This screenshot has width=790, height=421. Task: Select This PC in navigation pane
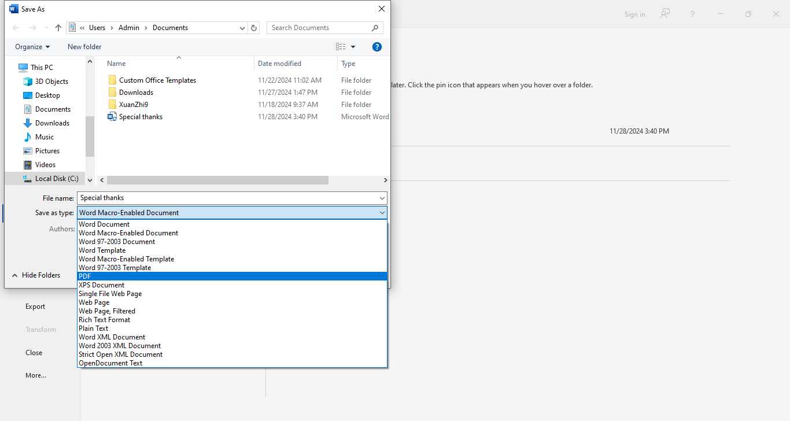tap(42, 68)
